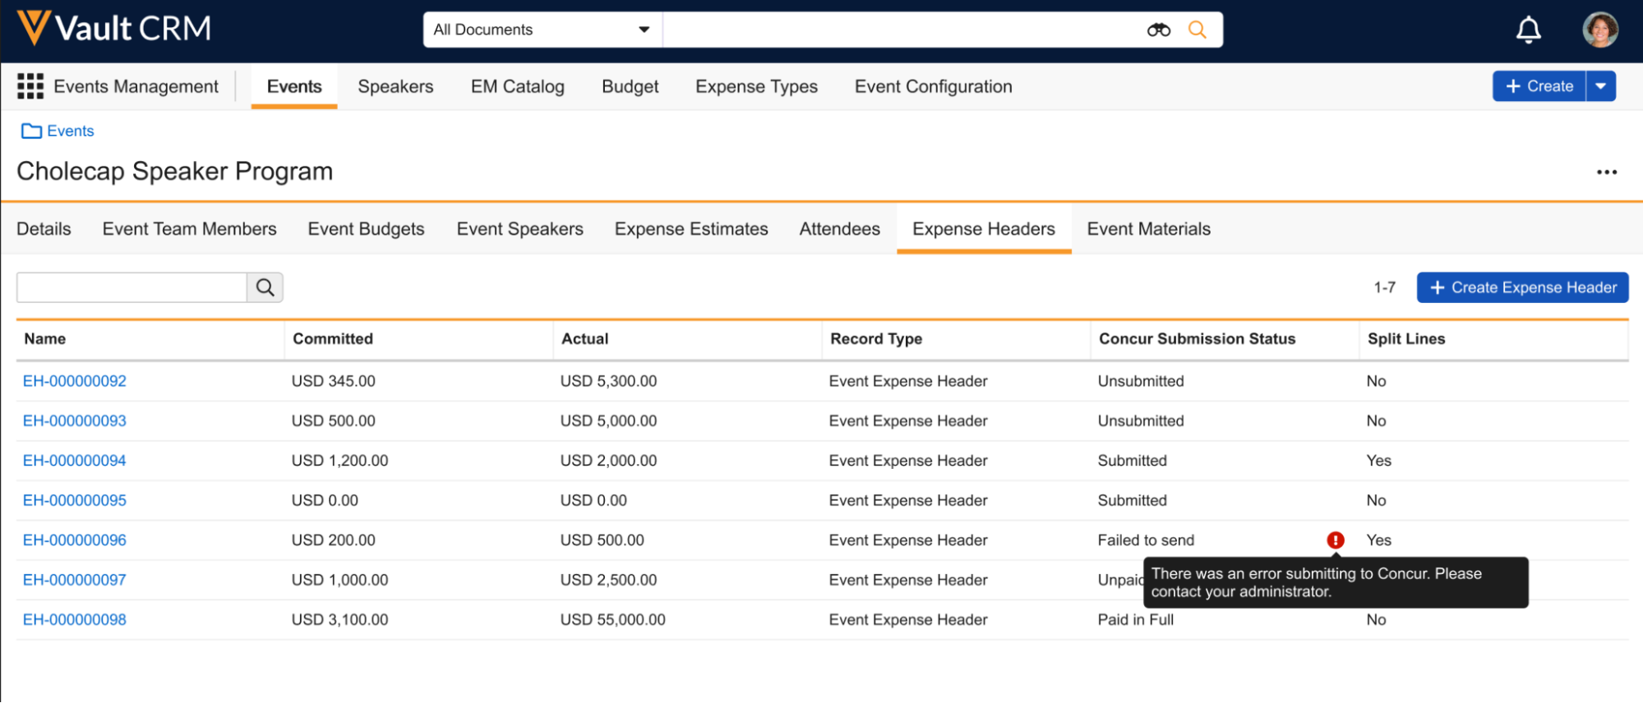Open the notifications bell
The image size is (1643, 703).
pos(1528,30)
